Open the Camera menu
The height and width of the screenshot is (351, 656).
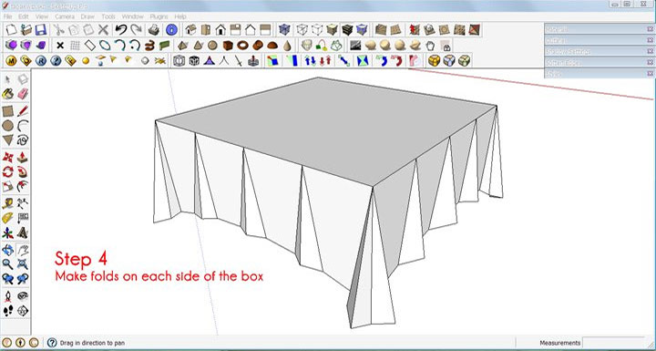coord(65,16)
